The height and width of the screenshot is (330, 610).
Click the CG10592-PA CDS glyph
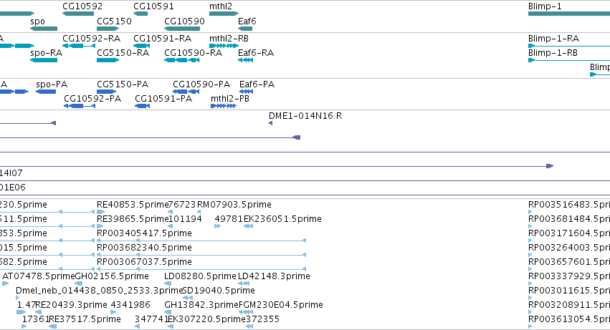(x=80, y=106)
